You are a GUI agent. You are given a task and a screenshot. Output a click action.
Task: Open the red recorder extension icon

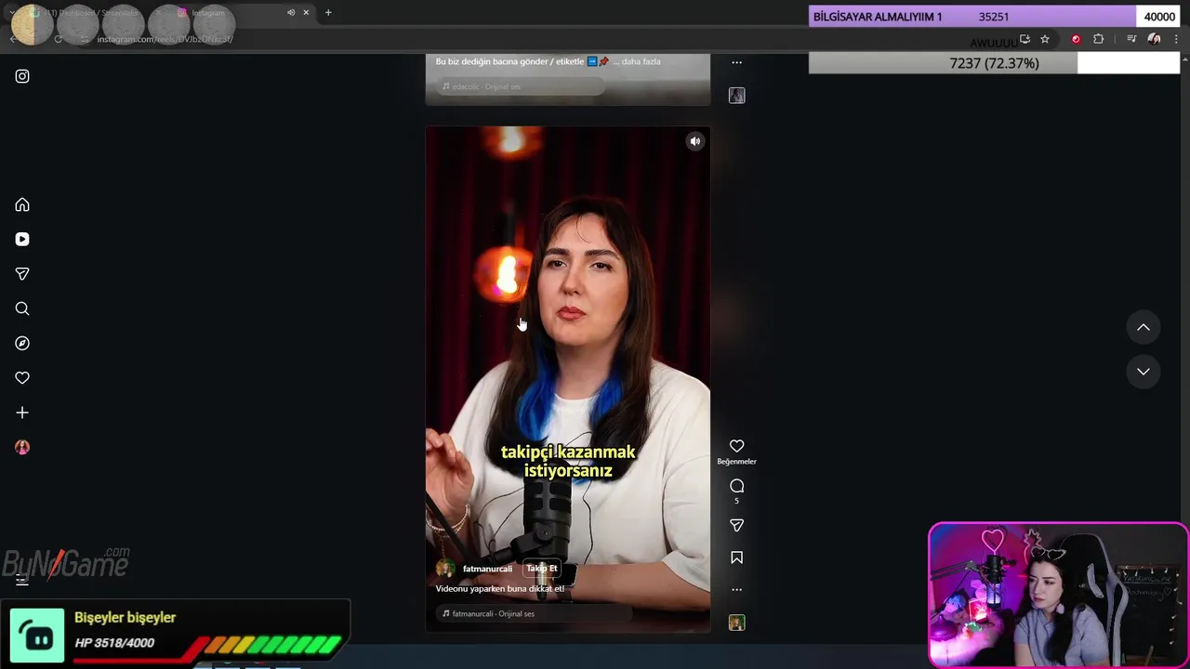point(1076,39)
